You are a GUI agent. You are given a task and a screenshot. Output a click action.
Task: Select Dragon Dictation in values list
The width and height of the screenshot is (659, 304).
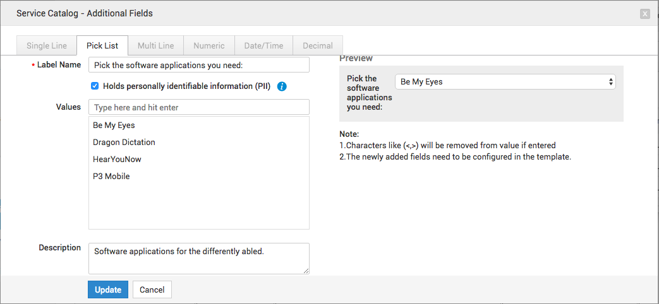point(124,142)
